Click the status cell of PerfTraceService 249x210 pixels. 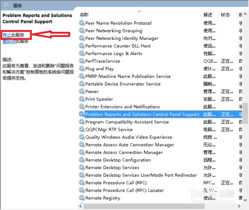click(227, 61)
